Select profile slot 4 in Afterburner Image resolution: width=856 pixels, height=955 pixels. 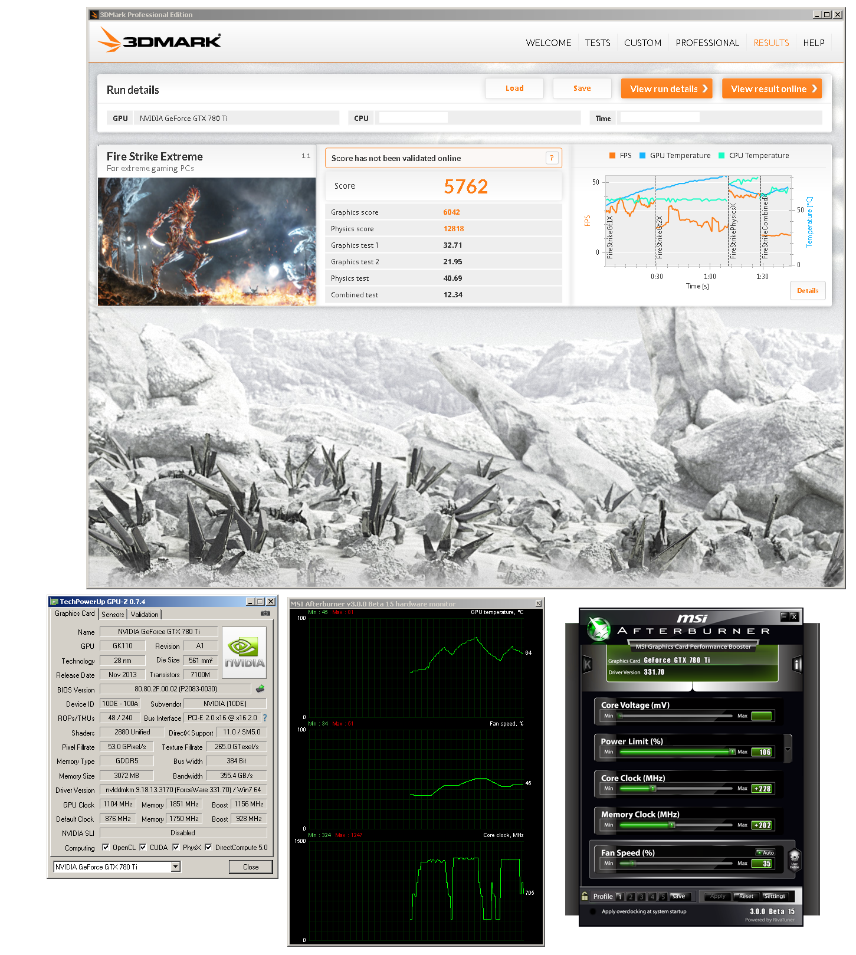(x=652, y=897)
